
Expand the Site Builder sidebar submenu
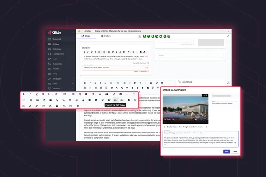(x=73, y=79)
